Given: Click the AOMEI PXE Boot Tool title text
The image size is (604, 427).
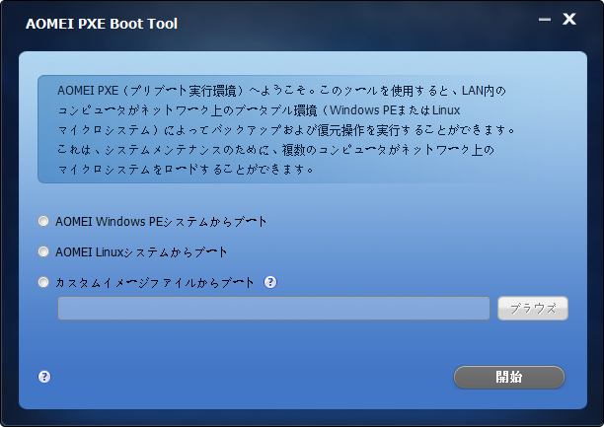Looking at the screenshot, I should point(102,24).
